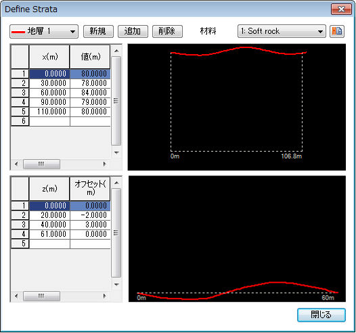Click the 閉じる button
Viewport: 356px width, 333px height.
(321, 315)
